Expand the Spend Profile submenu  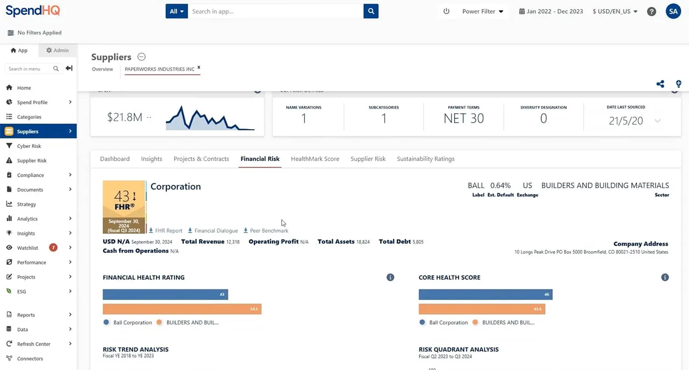(x=70, y=102)
